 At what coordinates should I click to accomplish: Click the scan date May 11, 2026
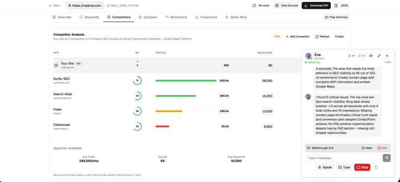point(123,5)
